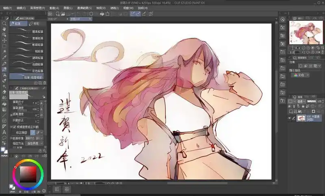
Task: Toggle Border effect in Layer Property
Action: click(301, 66)
